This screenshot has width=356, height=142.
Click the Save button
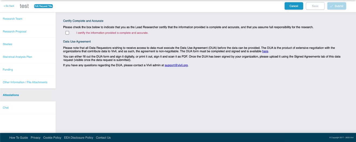pyautogui.click(x=315, y=6)
